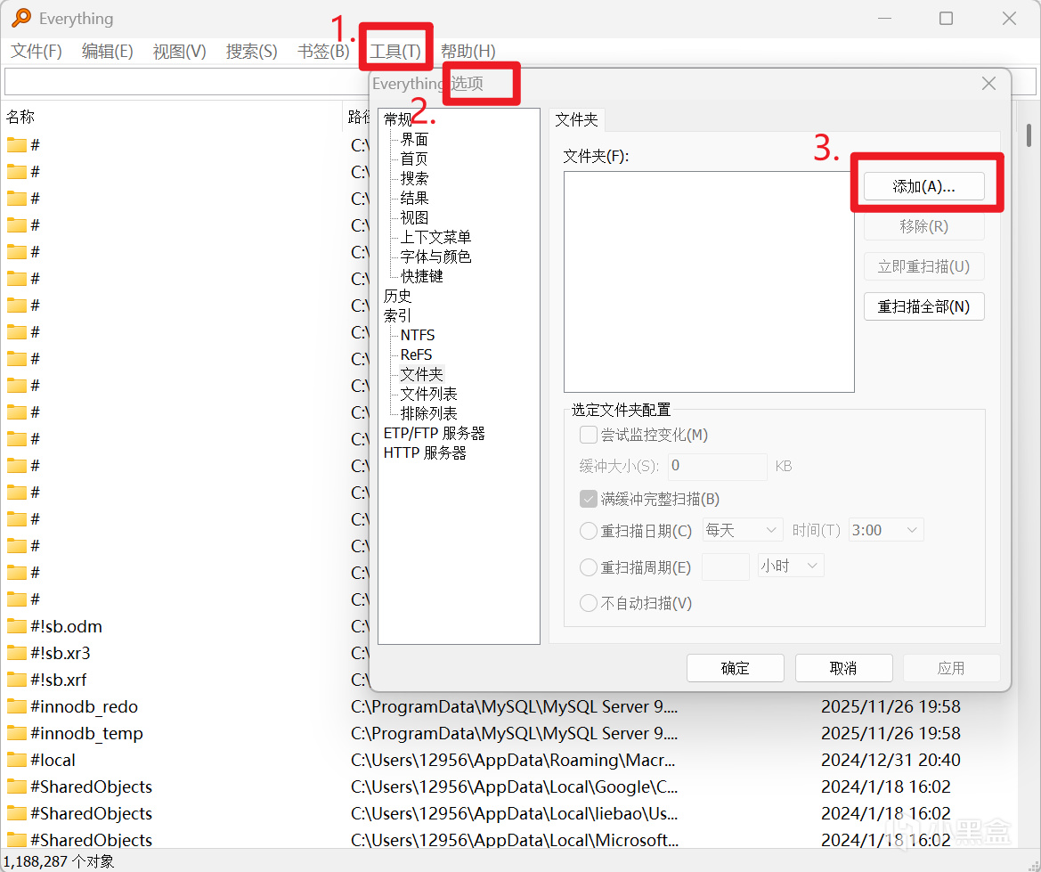The height and width of the screenshot is (872, 1041).
Task: Select 重扫描日期(C) radio button
Action: point(589,531)
